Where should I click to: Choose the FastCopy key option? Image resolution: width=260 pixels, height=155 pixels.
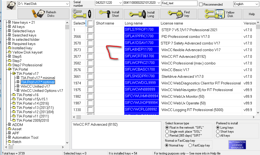click(190, 145)
